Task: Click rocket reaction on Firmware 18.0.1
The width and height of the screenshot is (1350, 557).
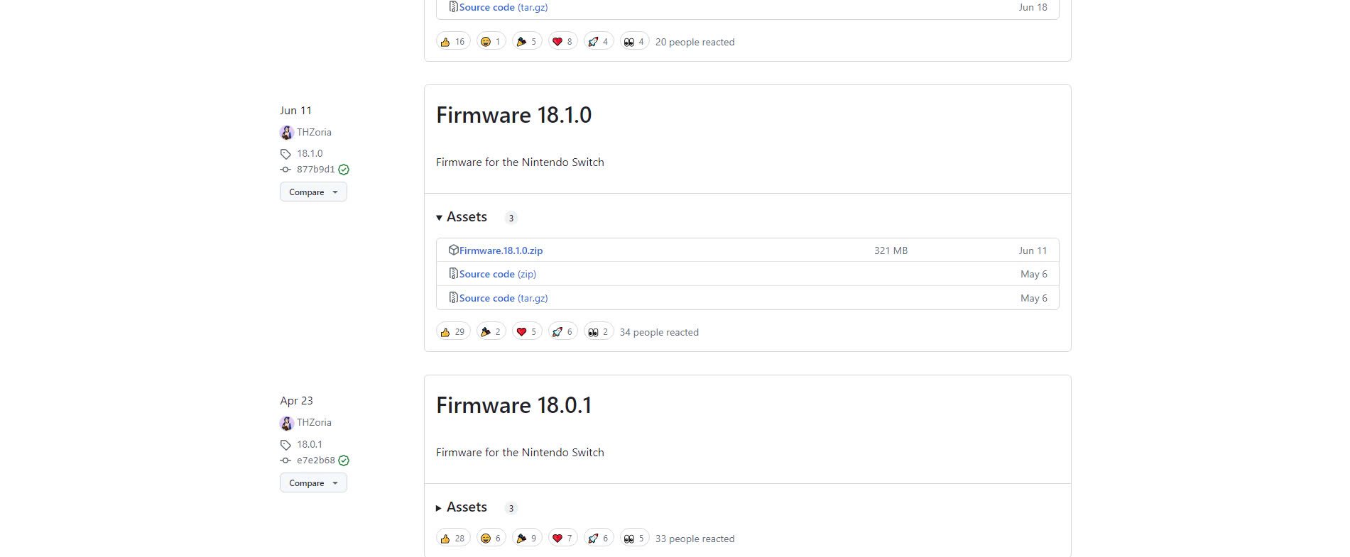Action: point(599,538)
